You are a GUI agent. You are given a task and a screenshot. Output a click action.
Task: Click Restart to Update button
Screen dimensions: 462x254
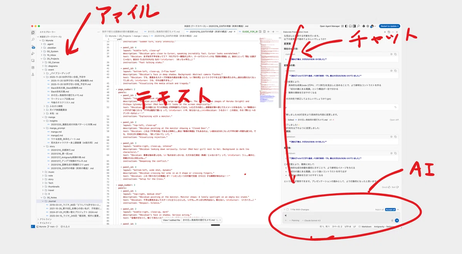[x=390, y=26]
